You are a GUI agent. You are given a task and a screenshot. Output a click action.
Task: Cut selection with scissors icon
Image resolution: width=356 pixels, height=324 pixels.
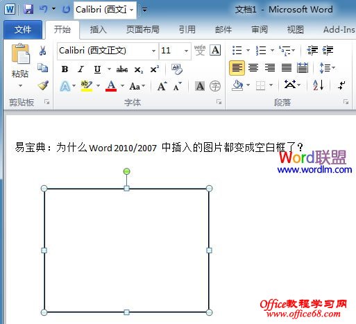42,50
